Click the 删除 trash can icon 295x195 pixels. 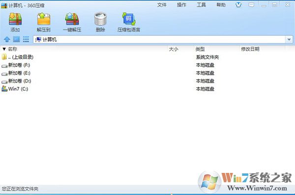100,19
